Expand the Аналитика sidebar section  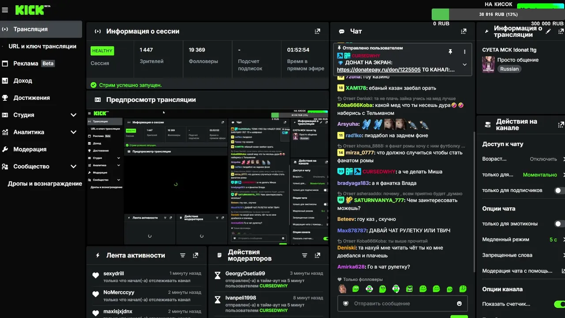73,132
